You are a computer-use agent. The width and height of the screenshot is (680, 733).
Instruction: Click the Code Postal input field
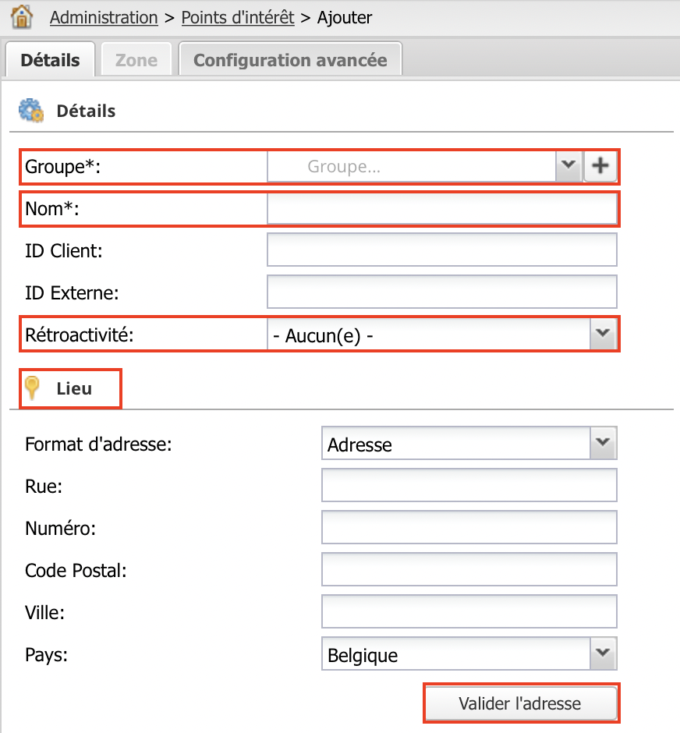469,569
